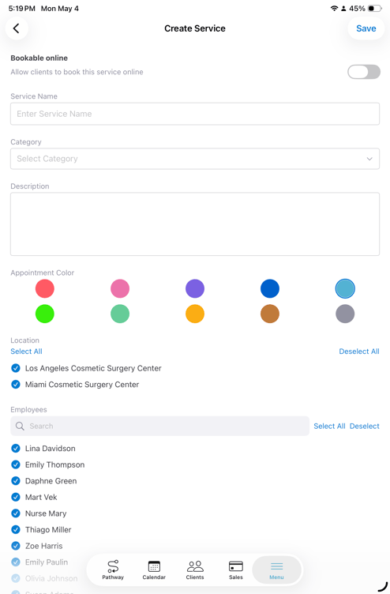Choose the purple appointment color
The width and height of the screenshot is (390, 594).
(x=195, y=288)
